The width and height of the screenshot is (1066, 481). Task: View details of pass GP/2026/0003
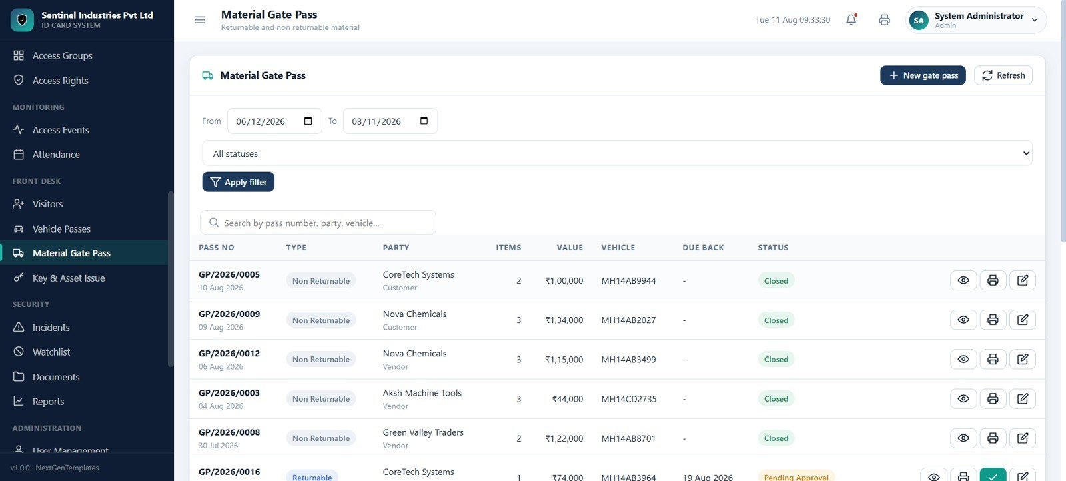tap(963, 398)
